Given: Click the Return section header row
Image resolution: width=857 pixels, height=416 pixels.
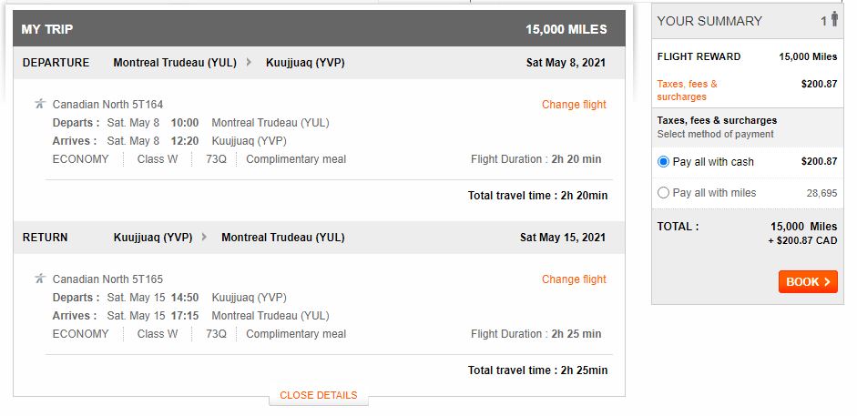Looking at the screenshot, I should pos(319,238).
